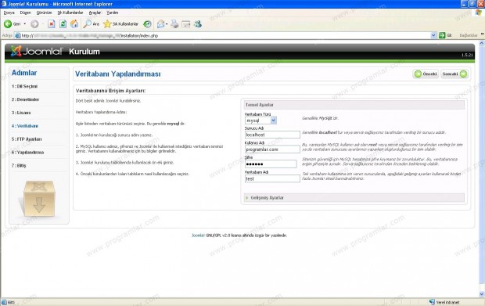Click the Şifre password field

[271, 164]
